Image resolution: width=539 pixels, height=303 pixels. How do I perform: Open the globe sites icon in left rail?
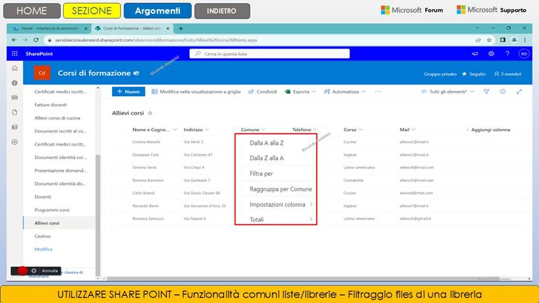tap(14, 83)
